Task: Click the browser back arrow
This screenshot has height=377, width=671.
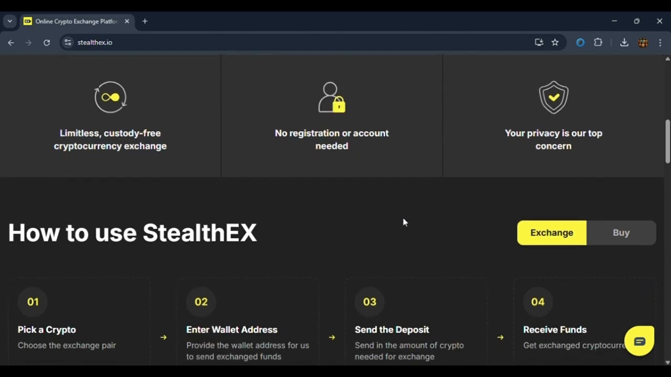Action: [x=11, y=42]
